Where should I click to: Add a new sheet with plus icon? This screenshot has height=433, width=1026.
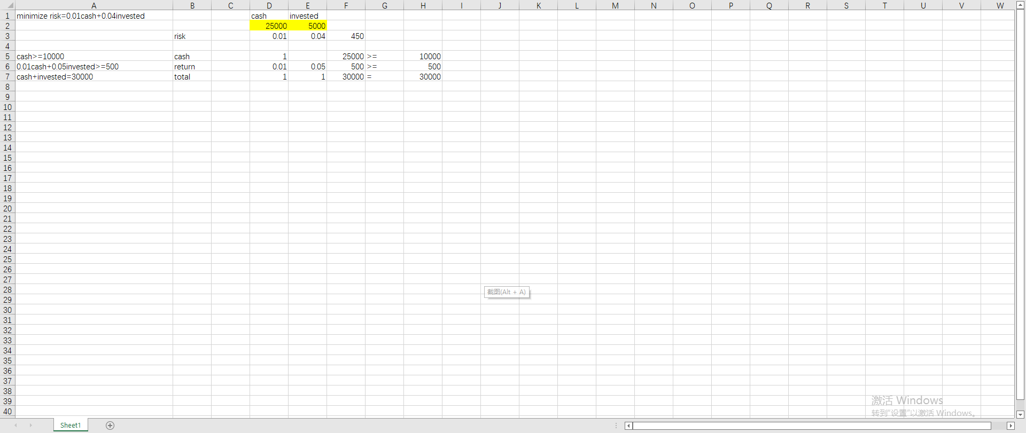coord(110,426)
